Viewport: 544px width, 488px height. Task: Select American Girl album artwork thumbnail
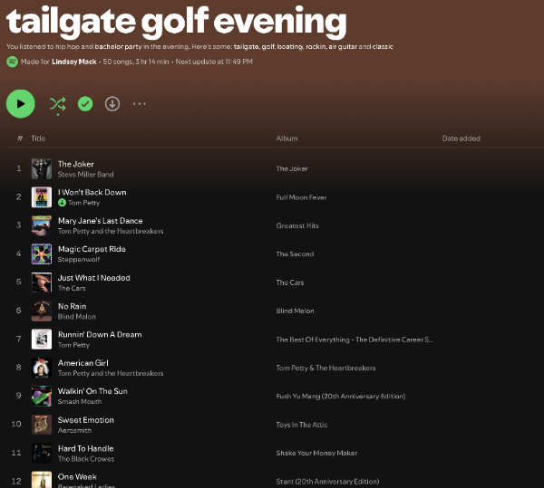(x=42, y=368)
